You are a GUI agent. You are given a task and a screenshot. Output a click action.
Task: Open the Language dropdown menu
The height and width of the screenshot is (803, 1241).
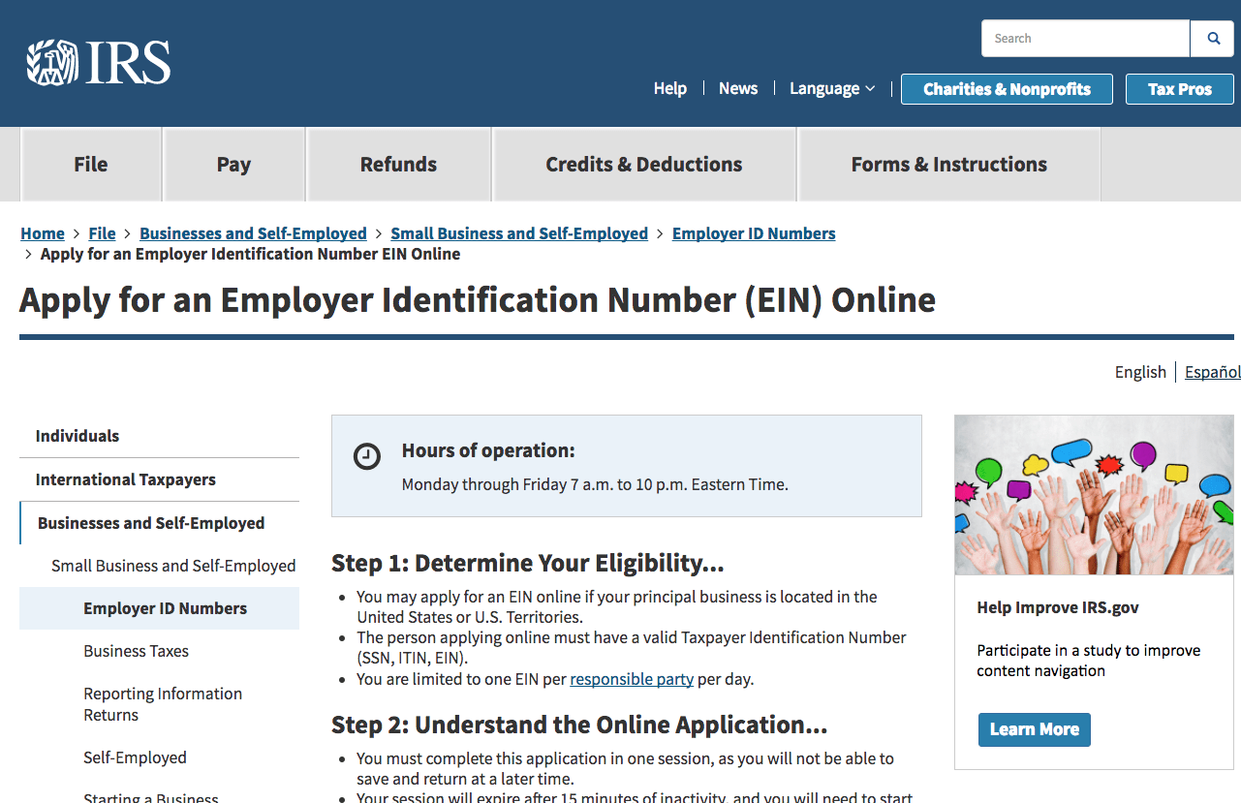831,88
